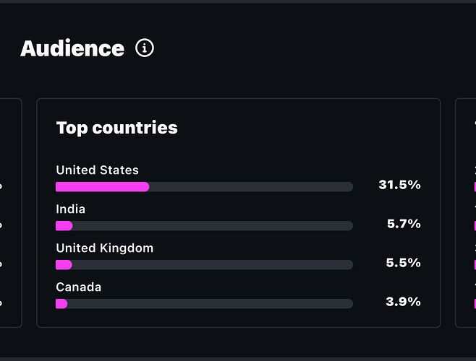The width and height of the screenshot is (476, 361).
Task: Click the 31.5% value
Action: tap(399, 185)
